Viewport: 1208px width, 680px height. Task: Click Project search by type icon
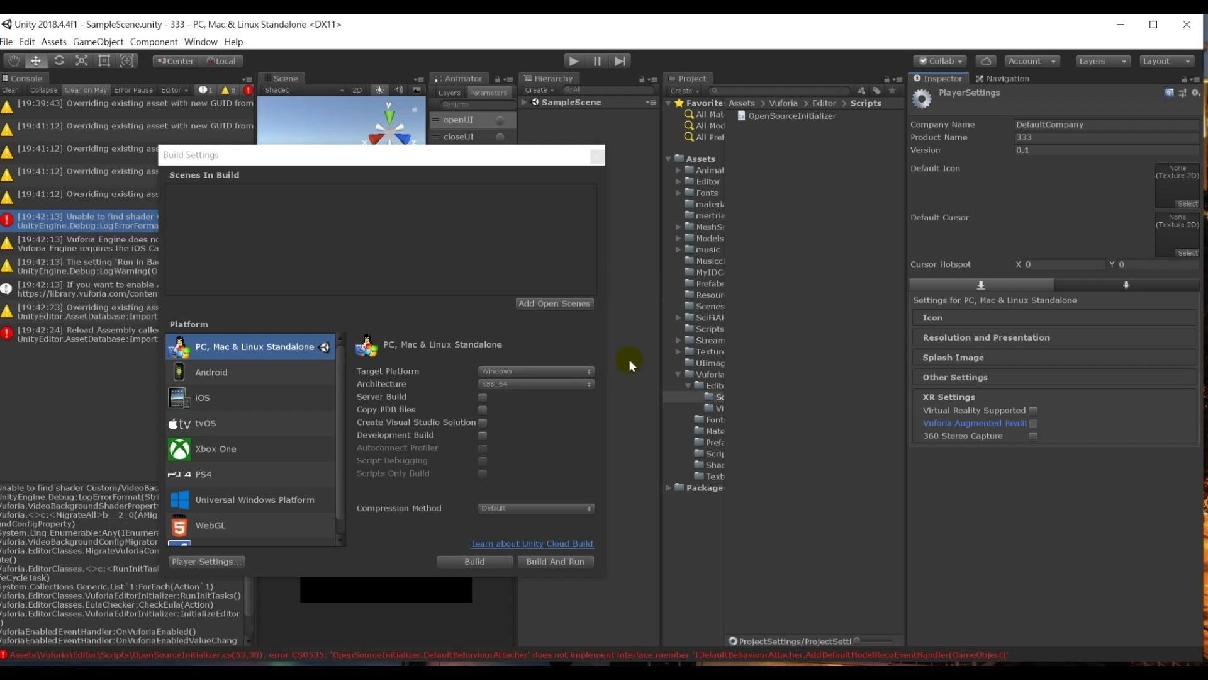pos(861,91)
